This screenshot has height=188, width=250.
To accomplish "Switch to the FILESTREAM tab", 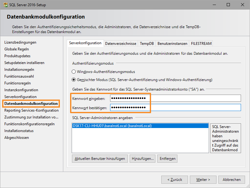I will [x=201, y=44].
